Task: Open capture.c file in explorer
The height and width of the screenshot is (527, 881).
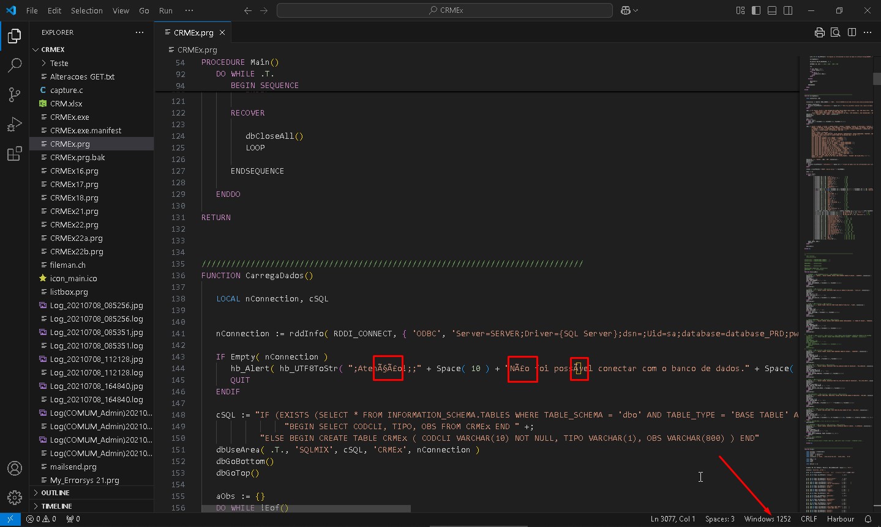Action: [x=66, y=90]
